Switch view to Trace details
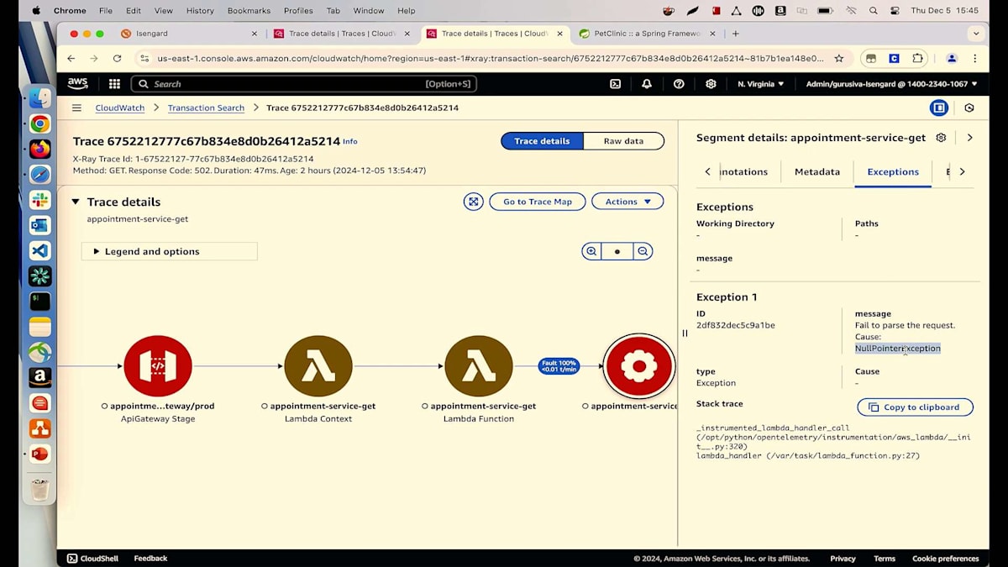 pyautogui.click(x=542, y=141)
